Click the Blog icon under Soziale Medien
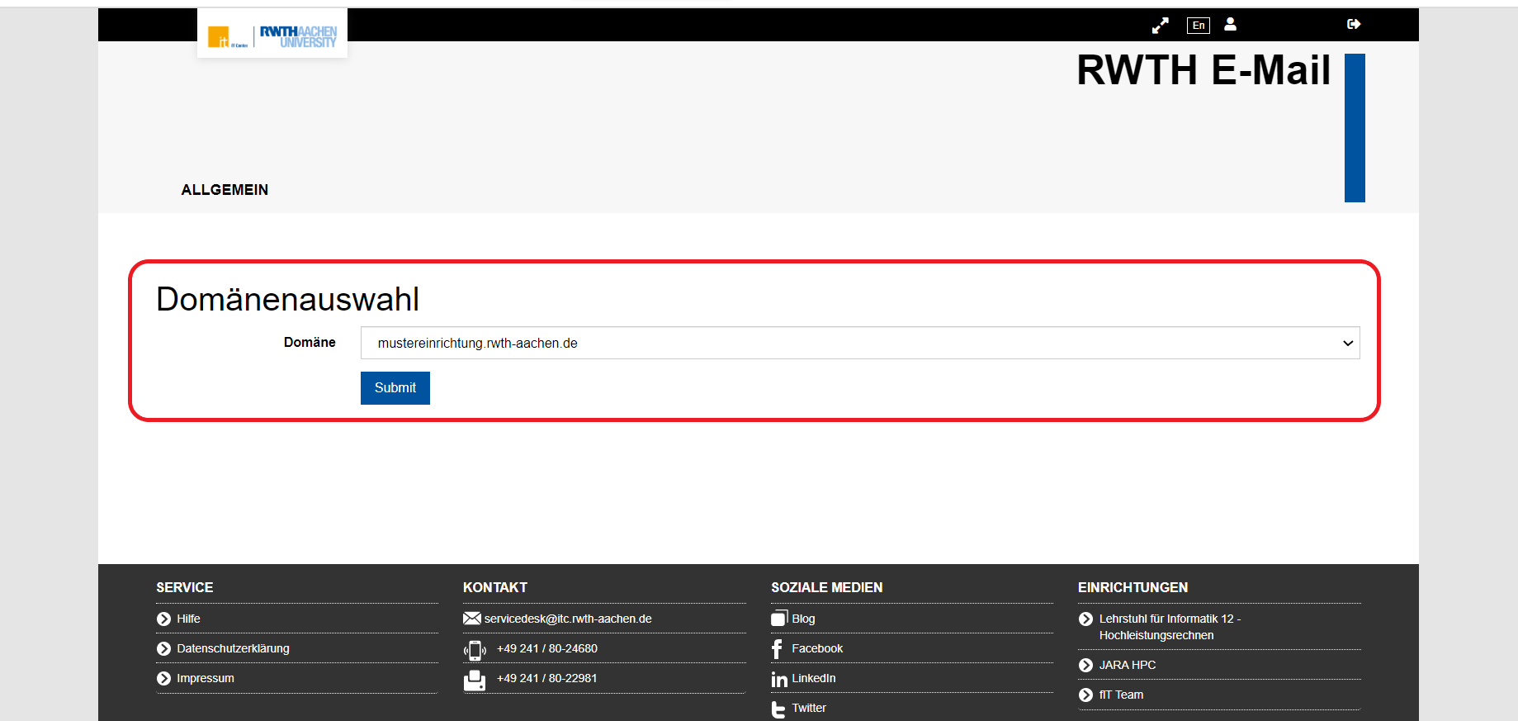The height and width of the screenshot is (721, 1518). (778, 619)
